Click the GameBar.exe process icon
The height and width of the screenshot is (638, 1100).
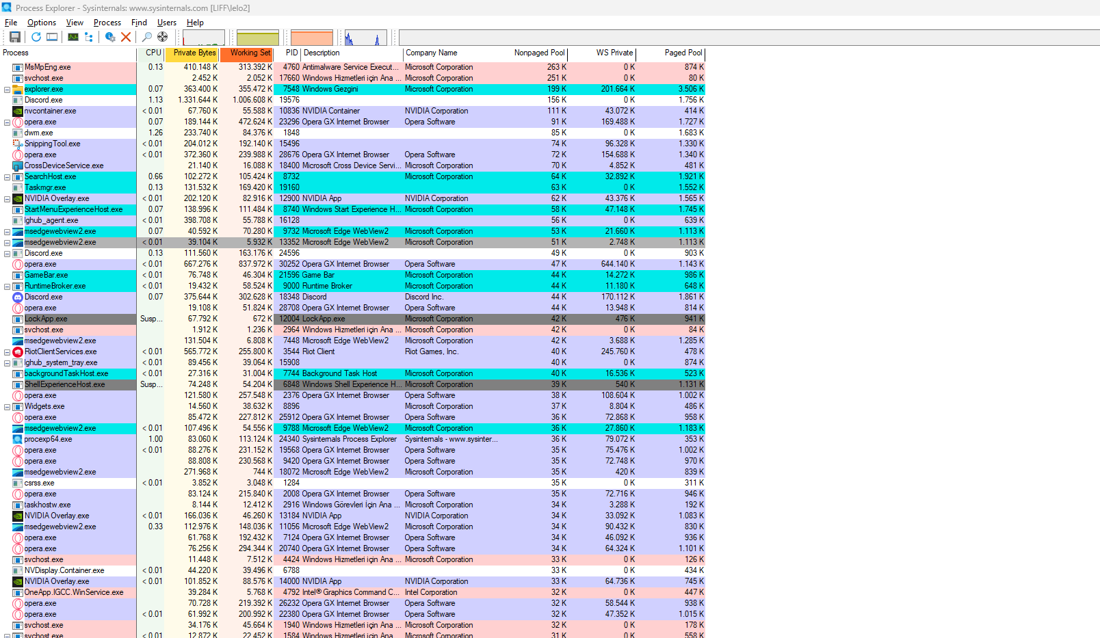18,275
